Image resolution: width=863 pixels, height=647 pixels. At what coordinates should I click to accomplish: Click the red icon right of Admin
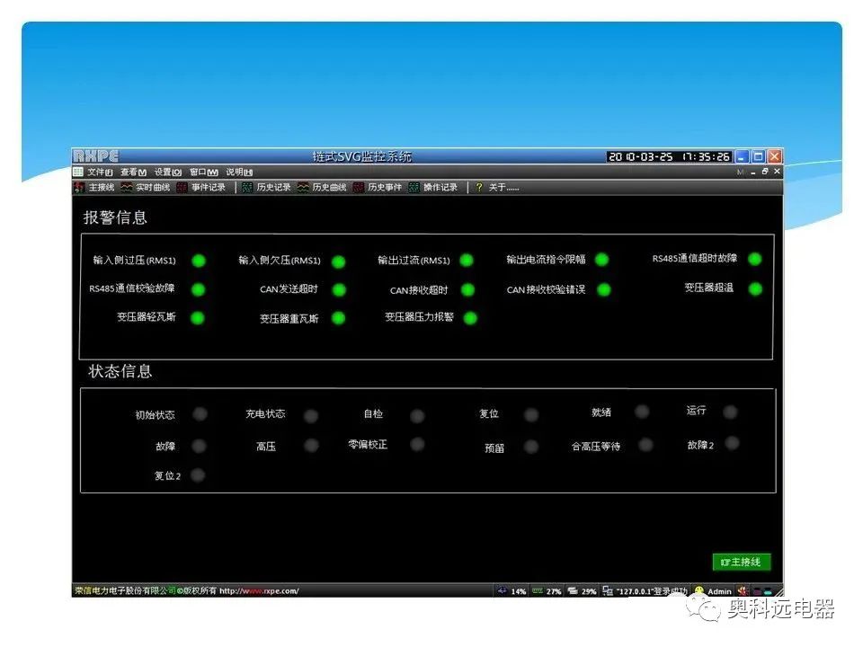(x=743, y=591)
